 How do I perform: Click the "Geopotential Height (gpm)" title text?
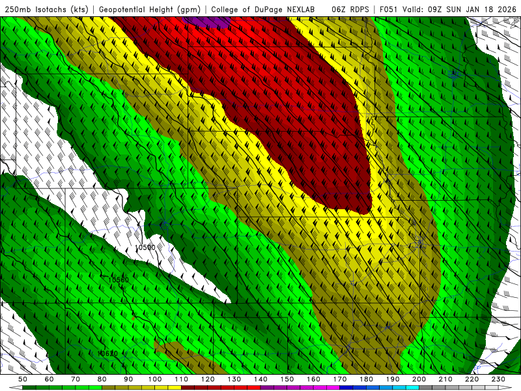click(x=150, y=10)
